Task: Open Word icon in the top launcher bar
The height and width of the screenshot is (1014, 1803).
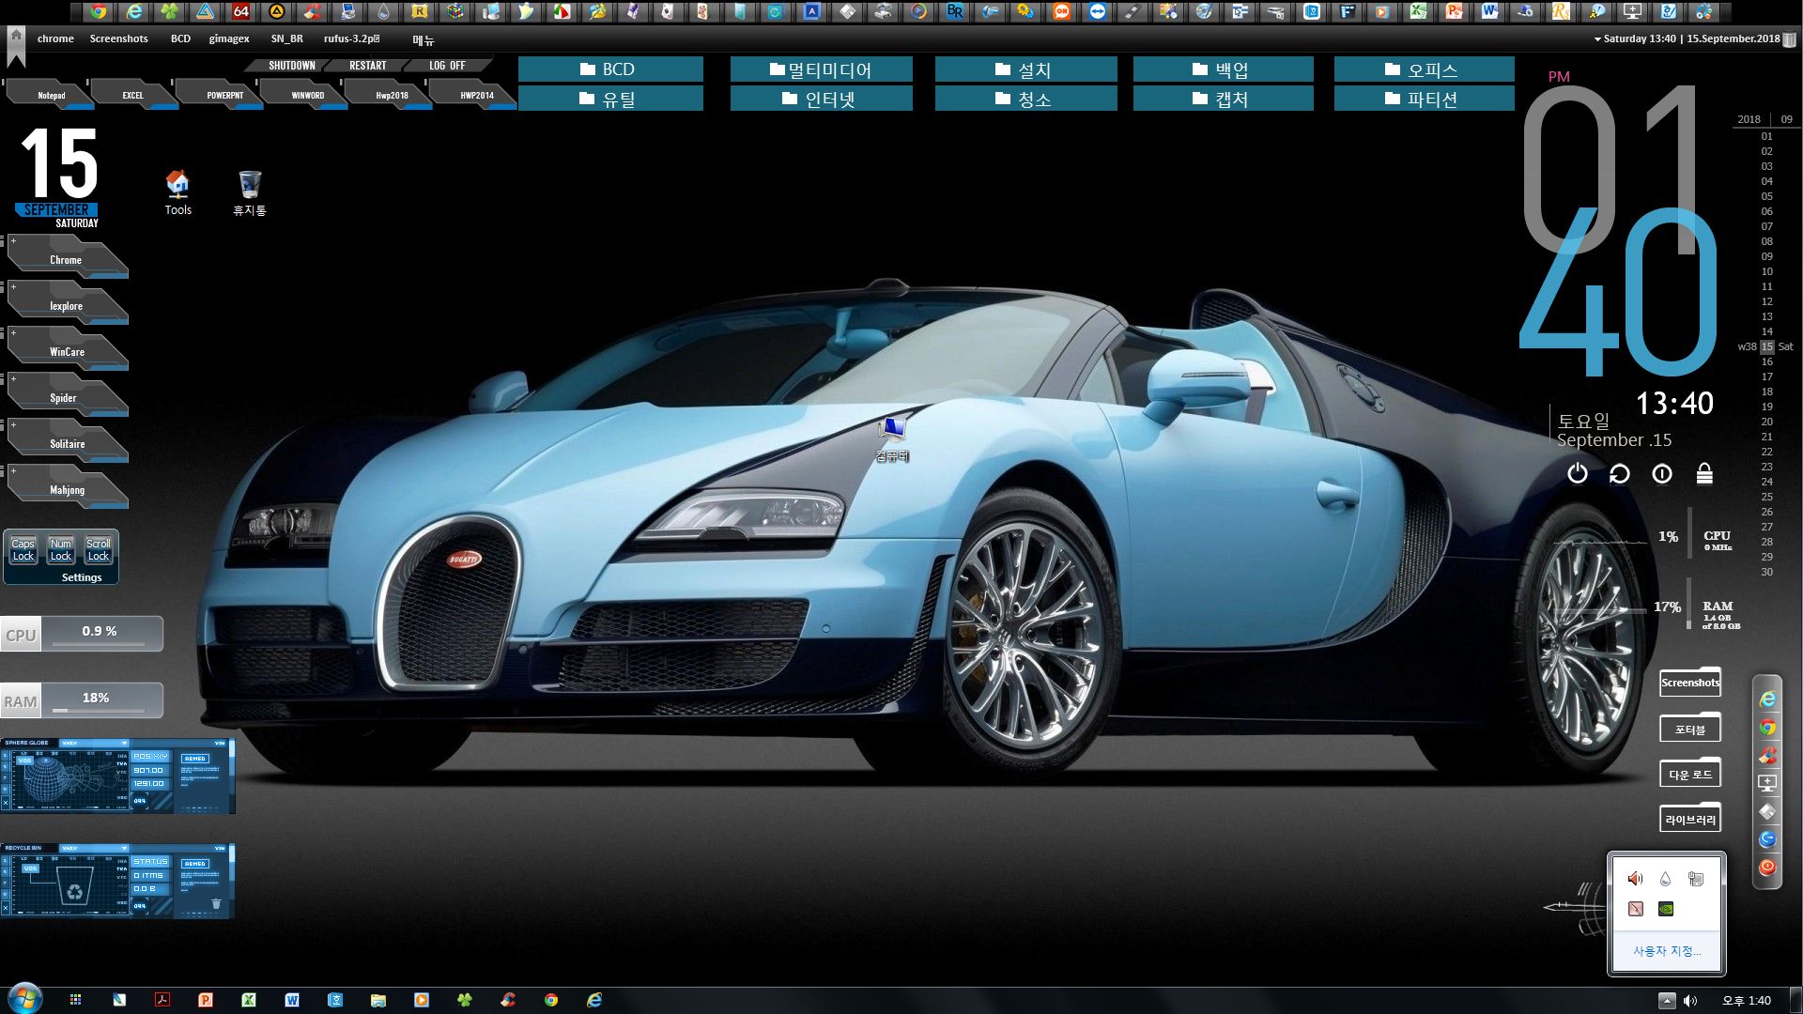Action: 1490,11
